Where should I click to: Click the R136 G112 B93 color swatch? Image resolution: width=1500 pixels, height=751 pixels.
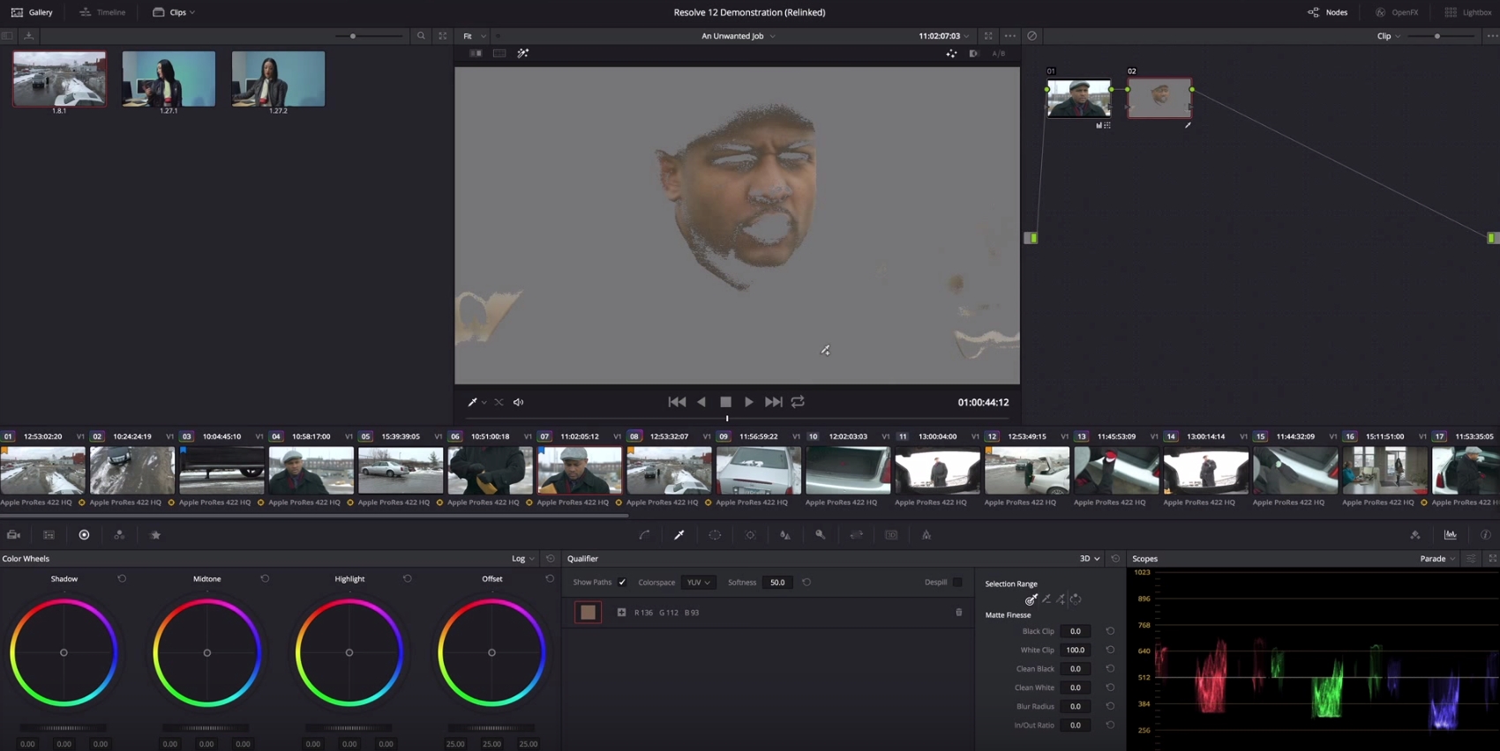[588, 613]
